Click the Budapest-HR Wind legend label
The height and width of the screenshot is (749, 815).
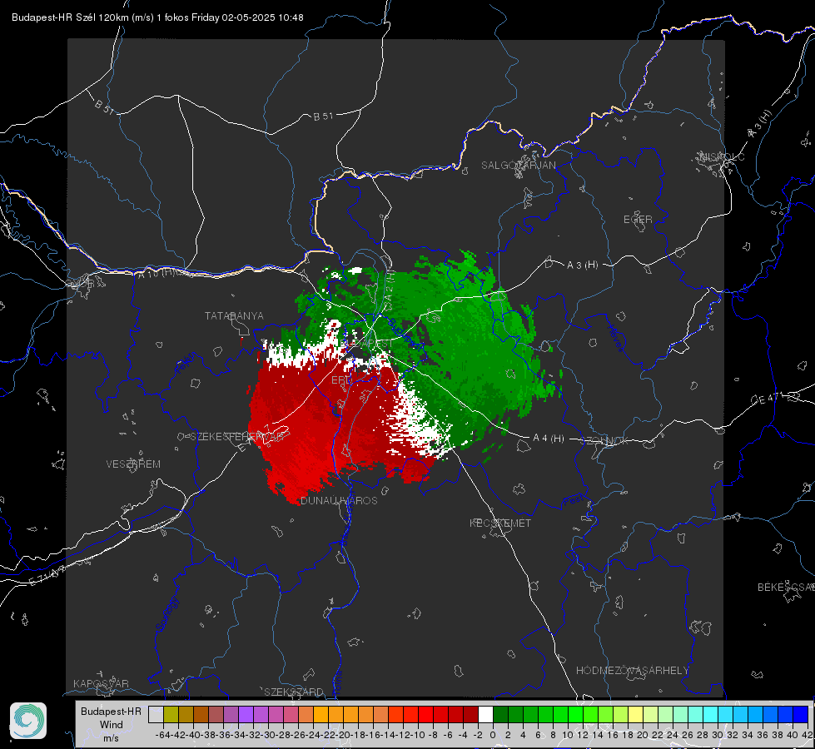(112, 718)
